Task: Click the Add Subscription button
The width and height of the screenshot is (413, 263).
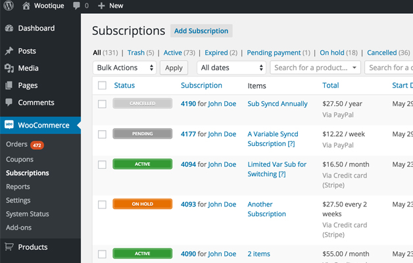Action: 201,31
